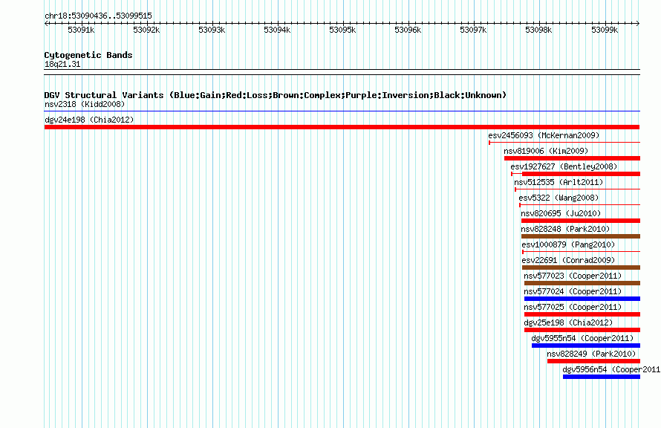The image size is (661, 428).
Task: Click the red bar under dgv25e198
Action: tap(582, 330)
